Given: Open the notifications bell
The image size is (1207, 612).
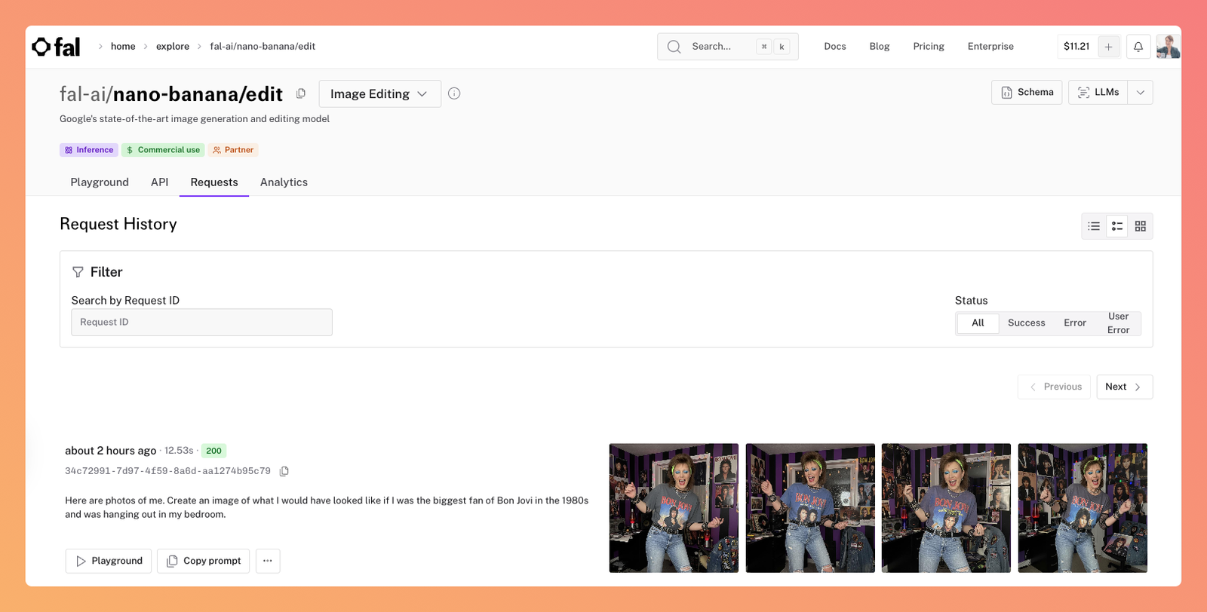Looking at the screenshot, I should click(x=1138, y=47).
